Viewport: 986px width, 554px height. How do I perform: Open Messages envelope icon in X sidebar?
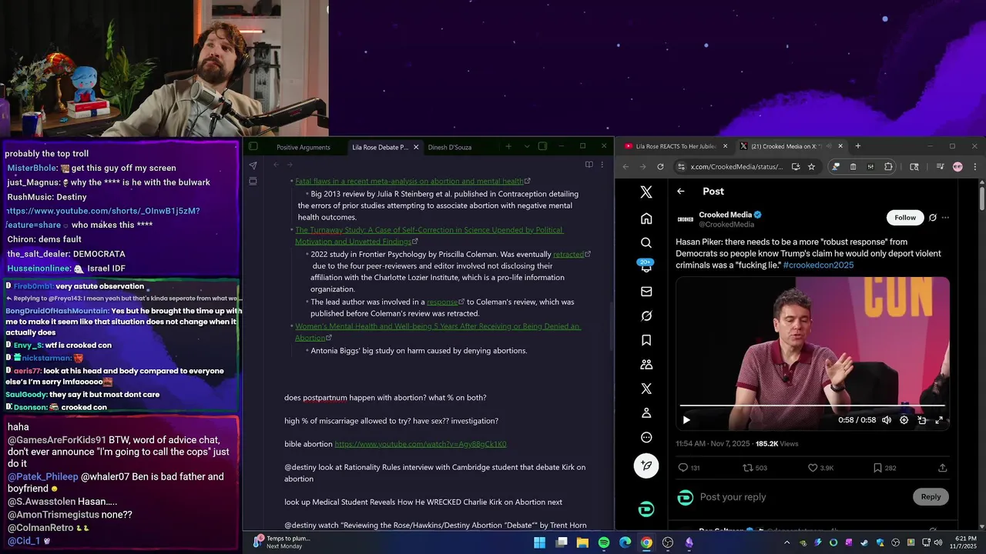click(x=646, y=292)
